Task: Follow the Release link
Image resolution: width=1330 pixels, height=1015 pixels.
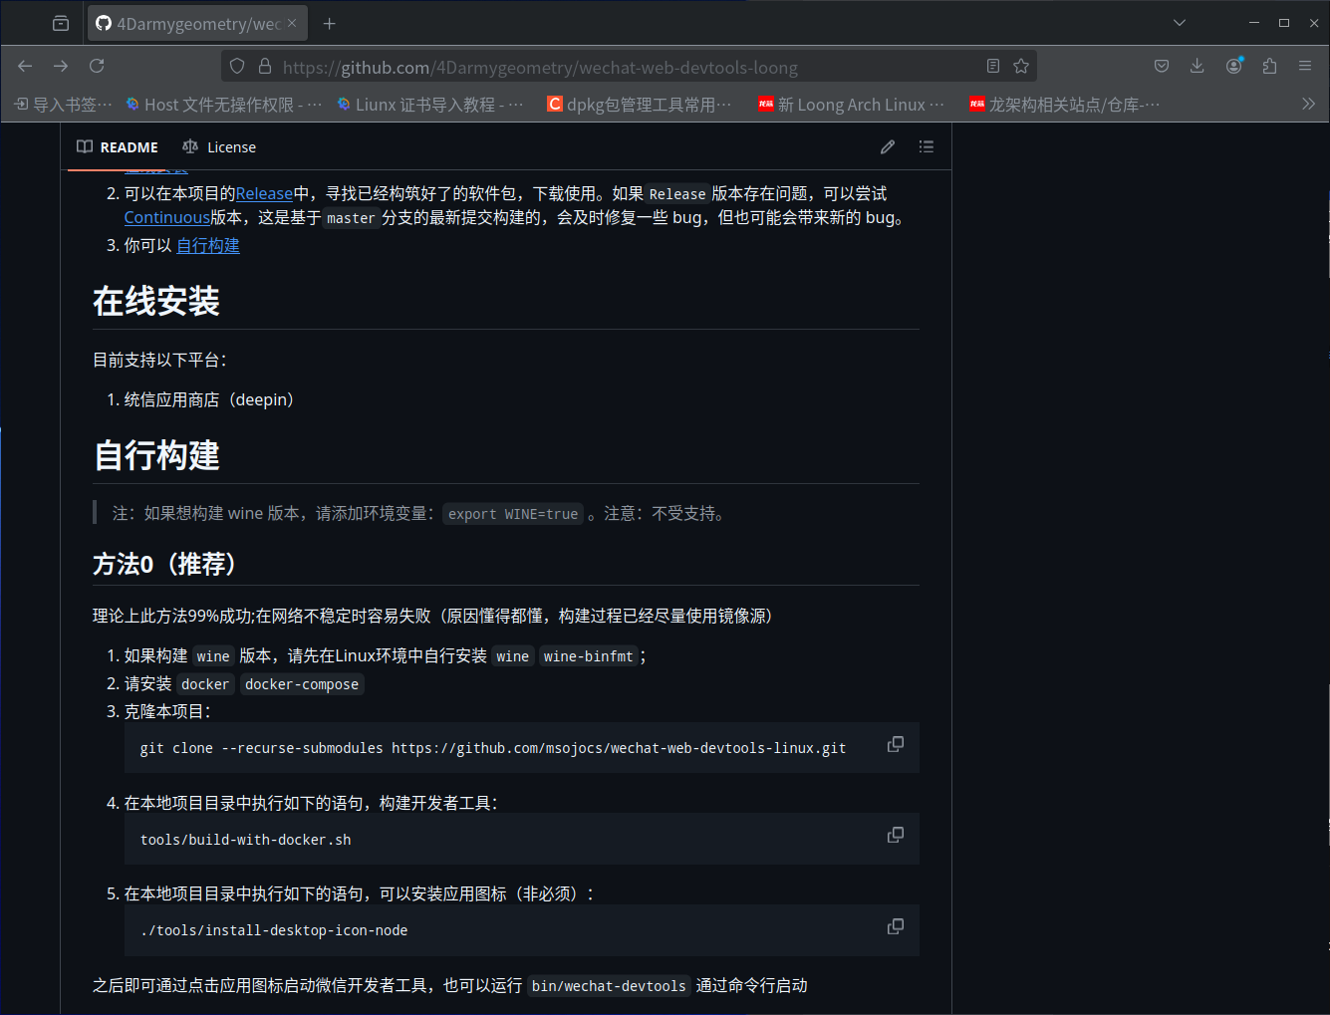Action: [264, 193]
